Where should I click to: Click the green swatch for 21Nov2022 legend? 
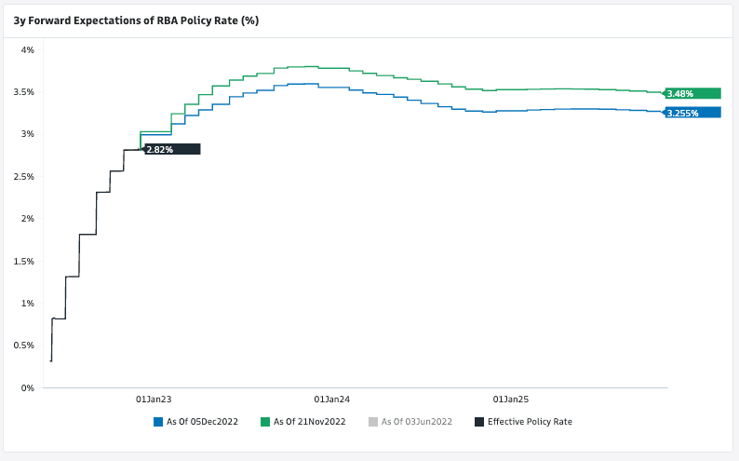(x=266, y=422)
